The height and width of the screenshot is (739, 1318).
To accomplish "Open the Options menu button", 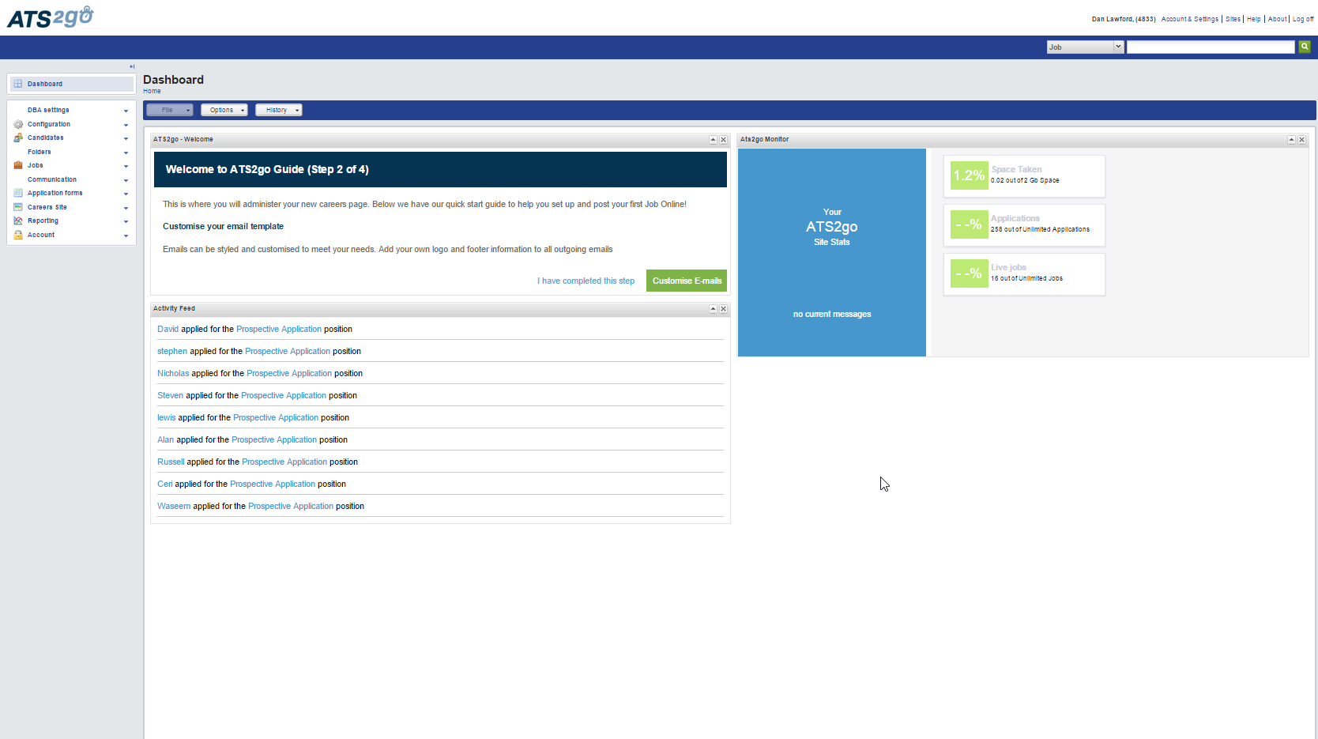I will pos(224,110).
